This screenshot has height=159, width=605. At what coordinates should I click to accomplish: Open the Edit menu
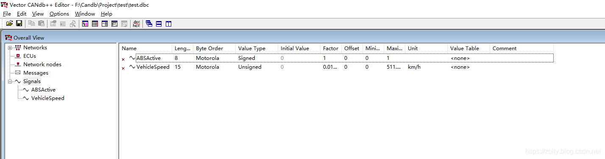22,14
